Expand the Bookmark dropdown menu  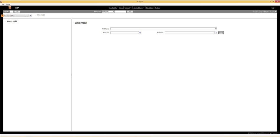(x=127, y=8)
